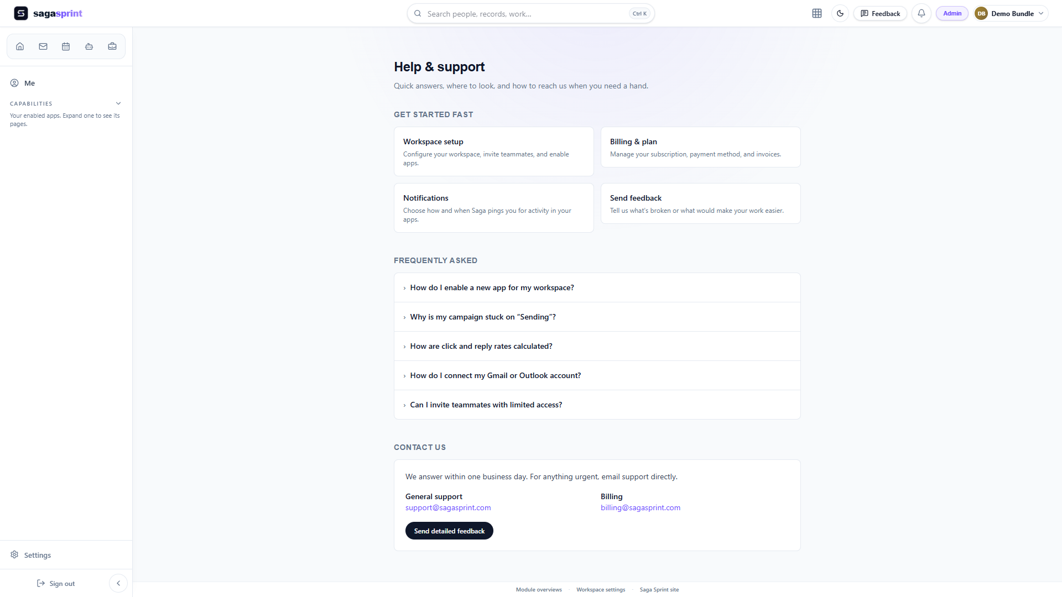Collapse the sidebar with the arrow button
The width and height of the screenshot is (1062, 597).
(118, 583)
